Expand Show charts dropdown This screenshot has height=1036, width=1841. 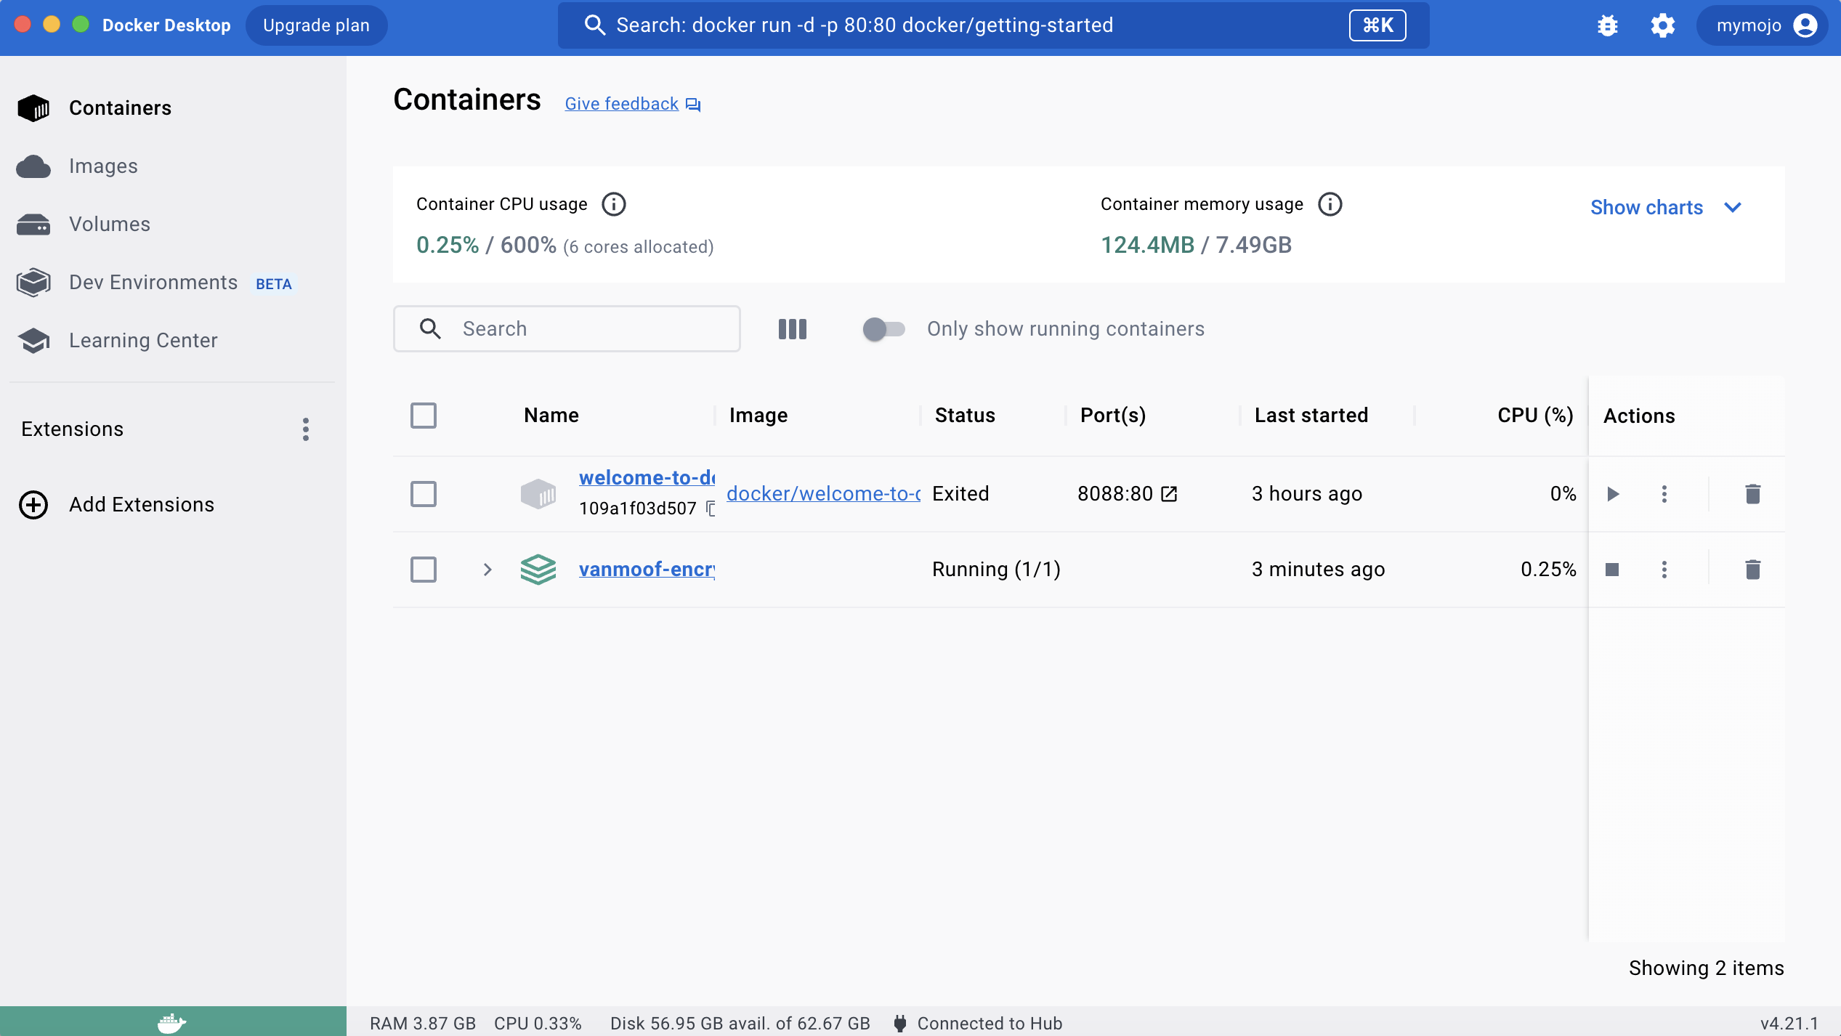click(x=1666, y=208)
